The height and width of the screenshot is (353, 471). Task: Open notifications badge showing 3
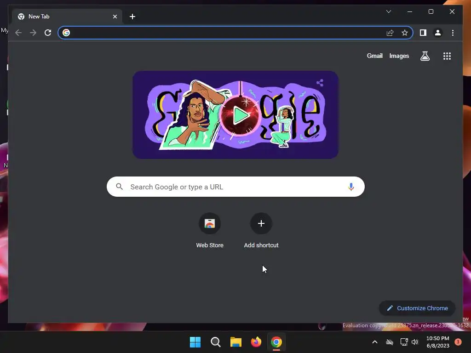point(458,342)
